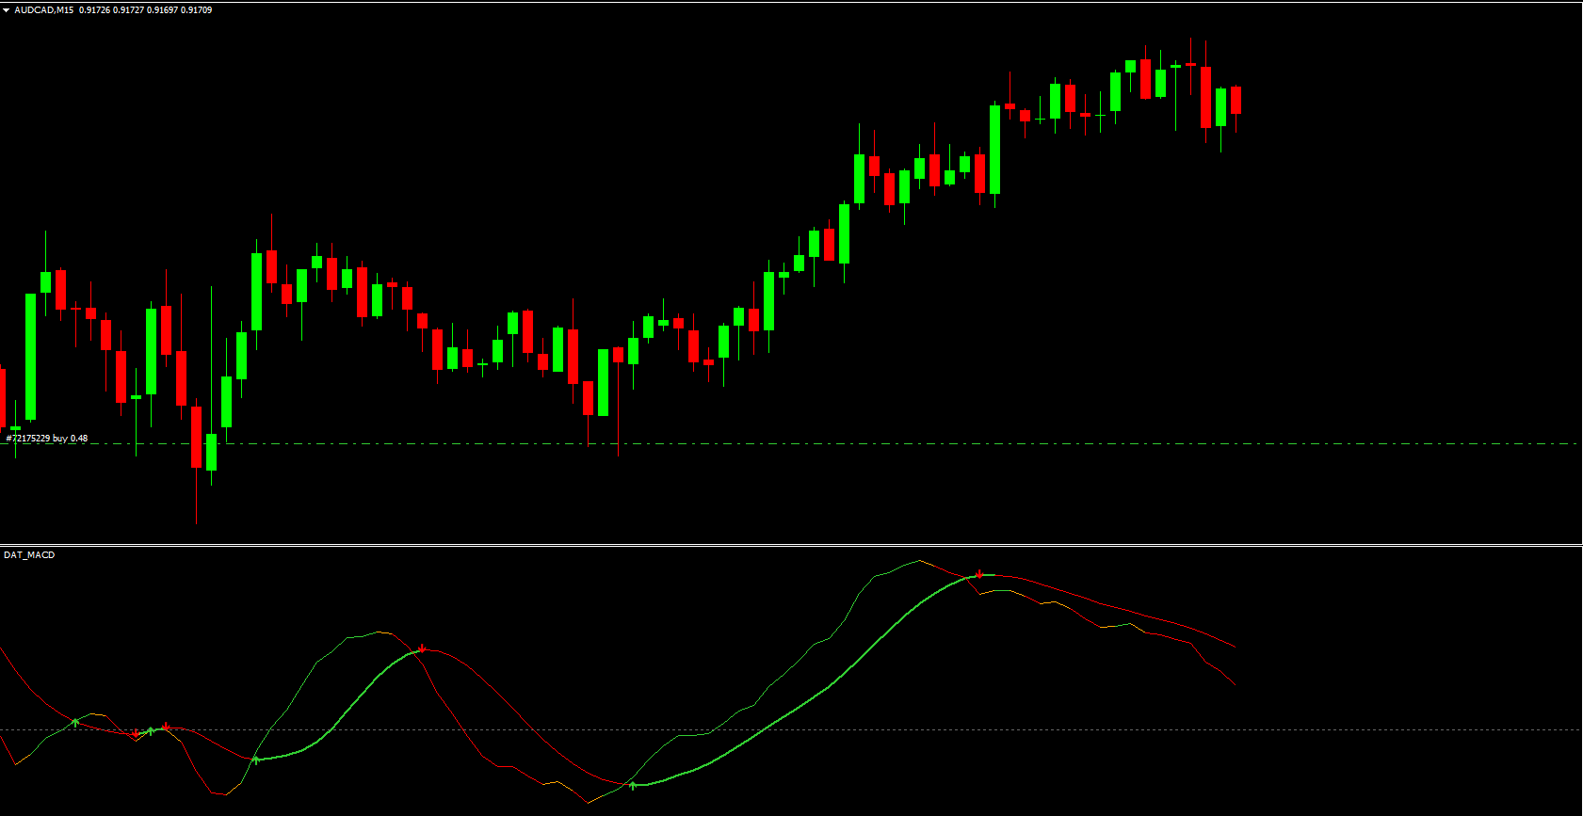Select the #72175229 buy 0.48 order label
Viewport: 1583px width, 816px height.
tap(47, 439)
